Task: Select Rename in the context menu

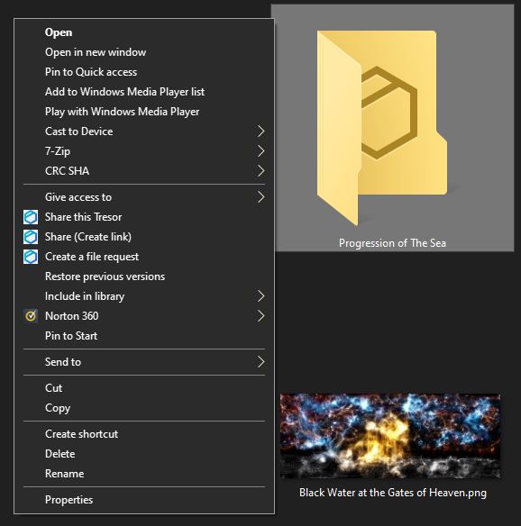Action: pos(65,474)
